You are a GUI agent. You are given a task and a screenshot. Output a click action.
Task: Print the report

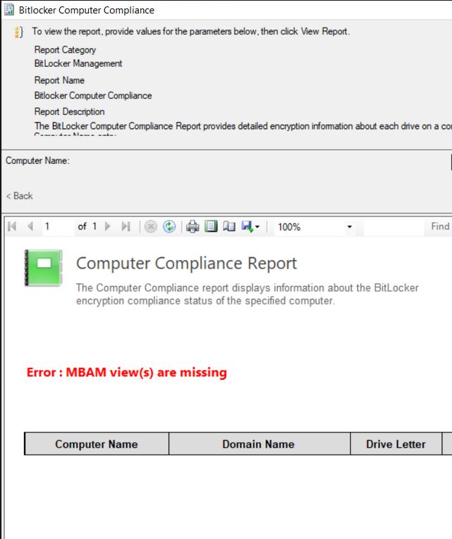(193, 227)
